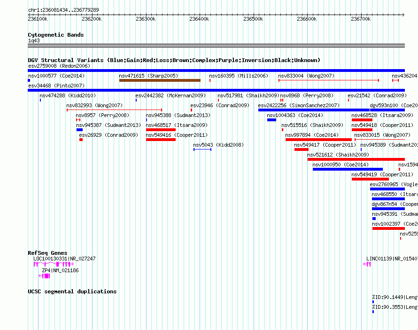Click nsv549417 (Cooper2011) red bar

point(302,149)
